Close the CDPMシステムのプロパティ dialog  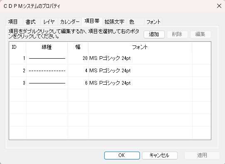(x=219, y=6)
